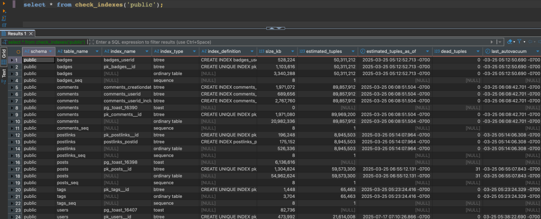Open the index_name column filter dropdown
The height and width of the screenshot is (219, 541).
click(147, 51)
